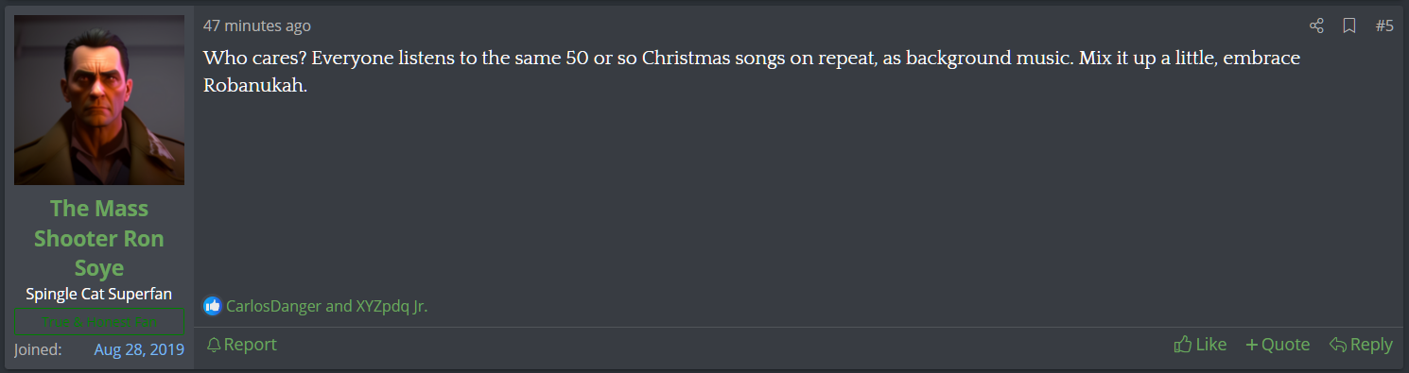Open The Mass Shooter Ron Soye's profile
Image resolution: width=1409 pixels, height=373 pixels.
click(x=99, y=238)
